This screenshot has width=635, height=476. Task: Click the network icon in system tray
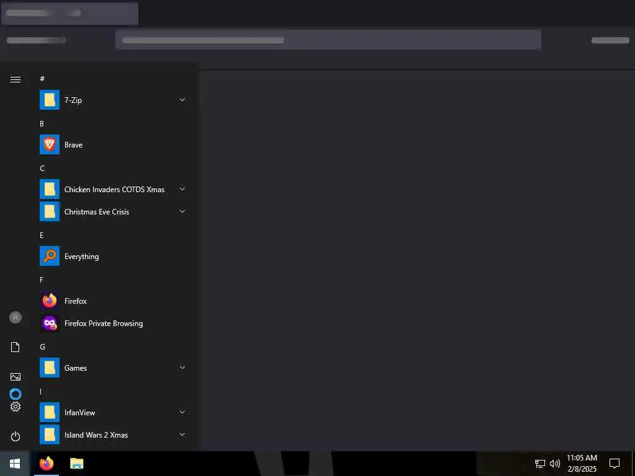pyautogui.click(x=540, y=464)
